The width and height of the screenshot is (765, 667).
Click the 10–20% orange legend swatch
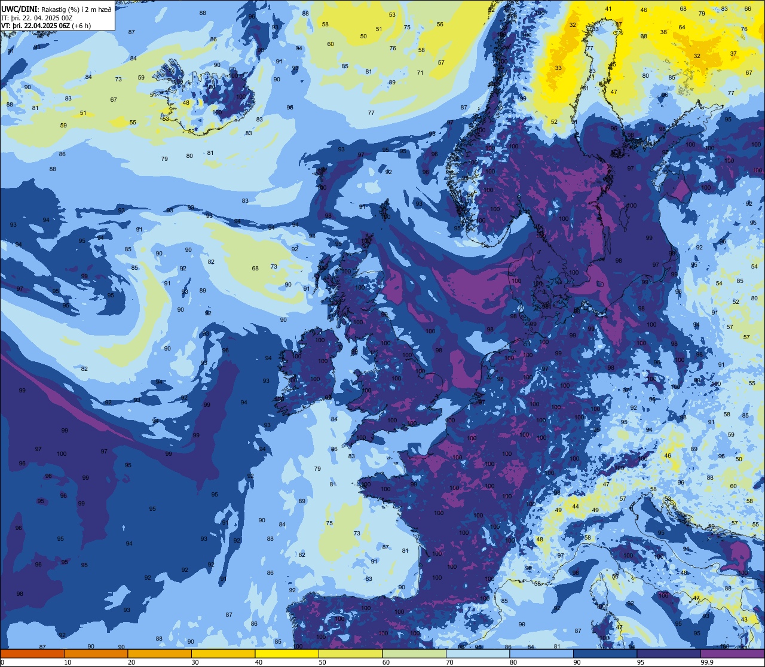click(x=96, y=653)
